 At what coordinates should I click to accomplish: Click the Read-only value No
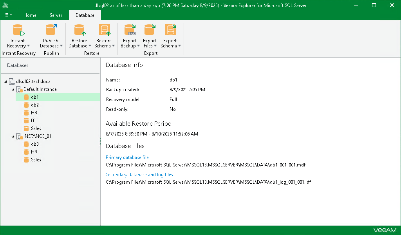[x=173, y=109]
